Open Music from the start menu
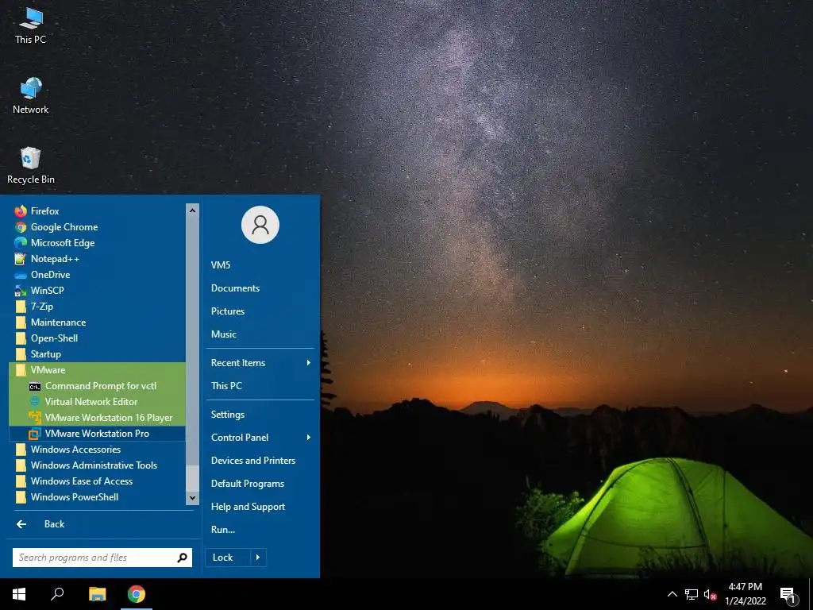This screenshot has height=610, width=813. 260,334
